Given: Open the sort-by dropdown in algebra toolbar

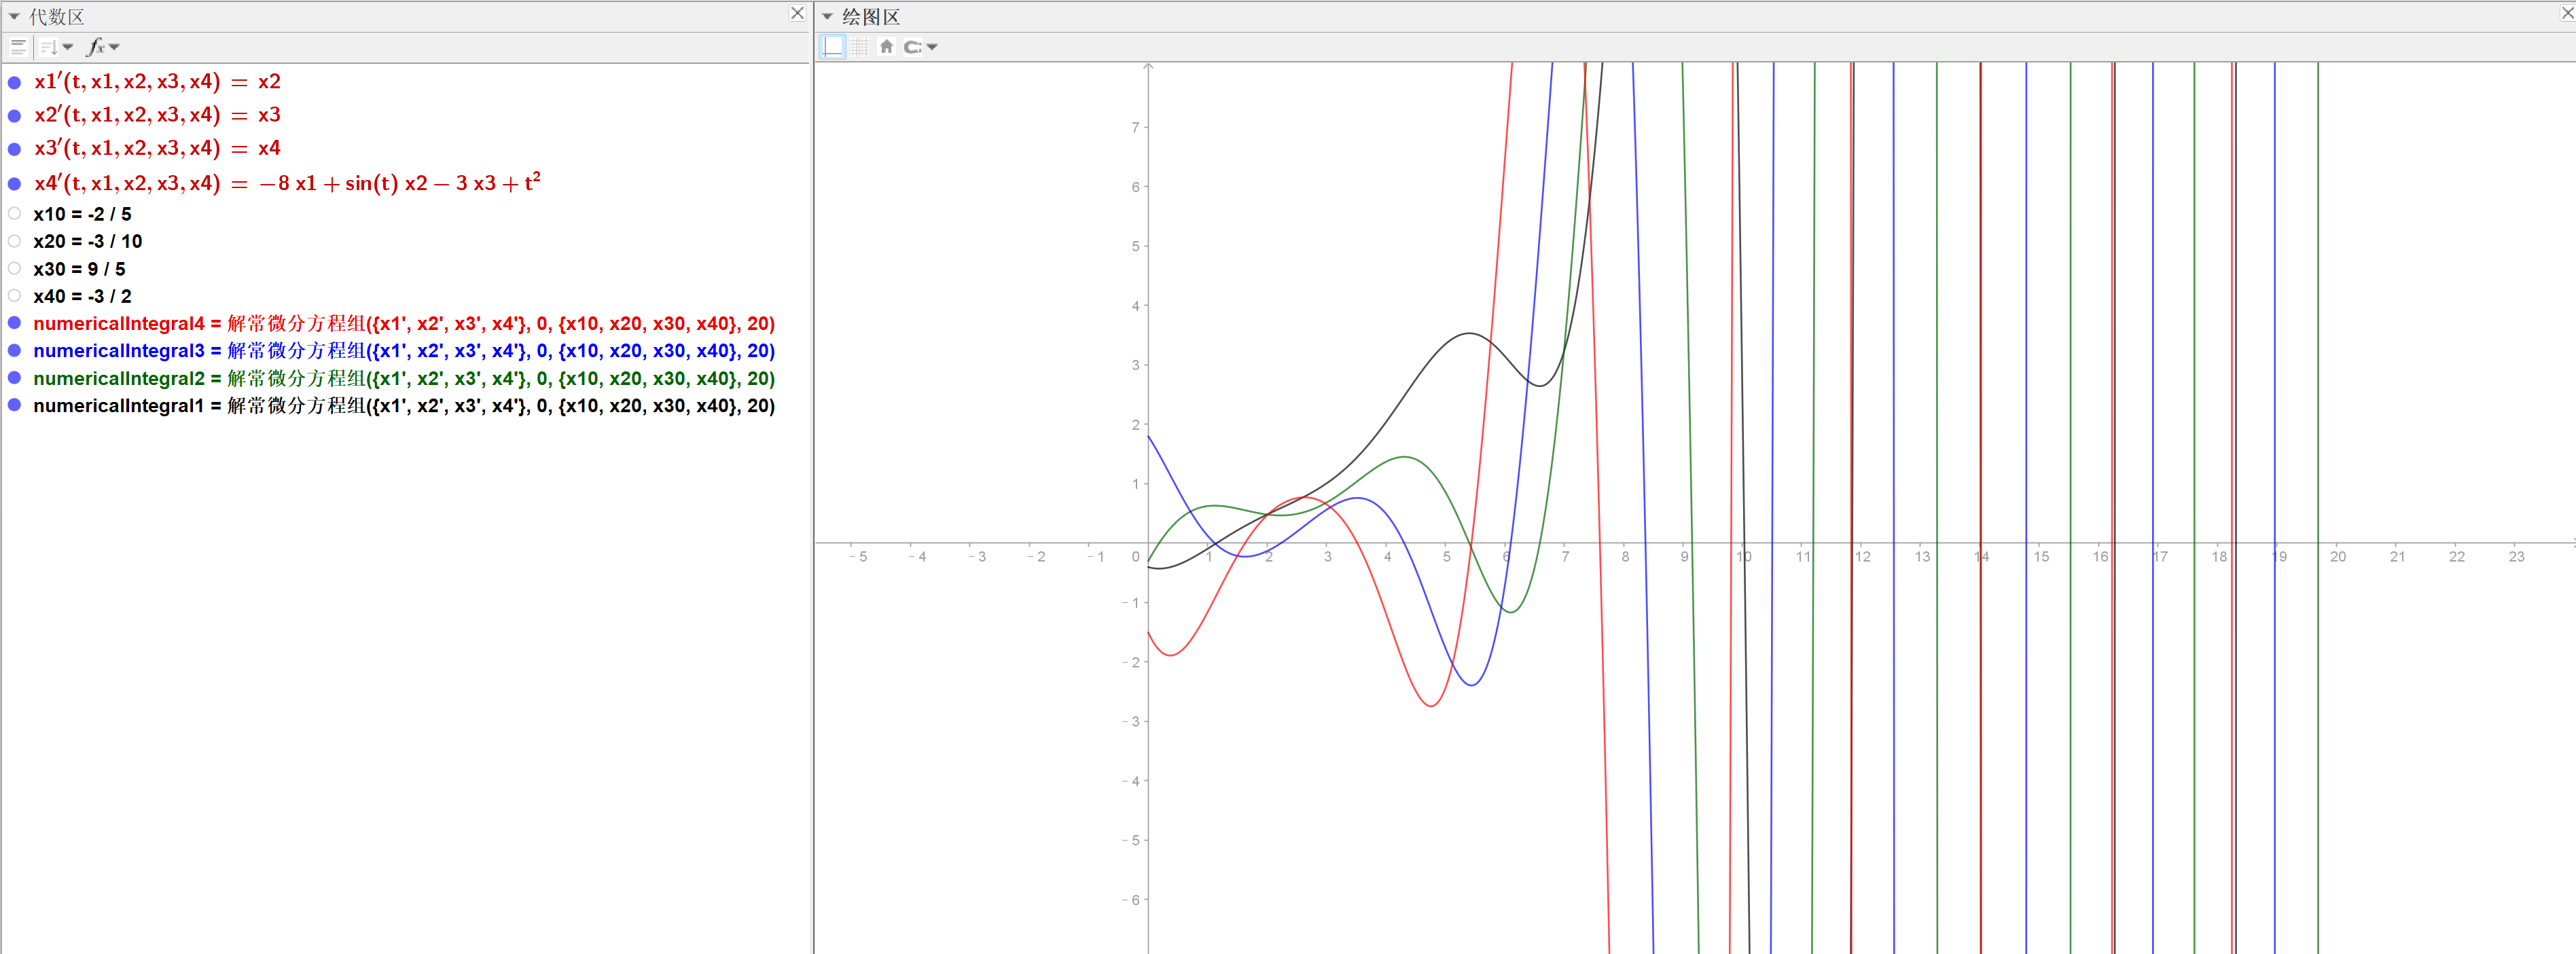Looking at the screenshot, I should 55,47.
